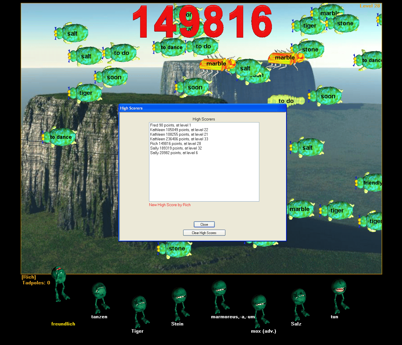402x345 pixels.
Task: Select the Fred 90 points entry
Action: point(170,125)
